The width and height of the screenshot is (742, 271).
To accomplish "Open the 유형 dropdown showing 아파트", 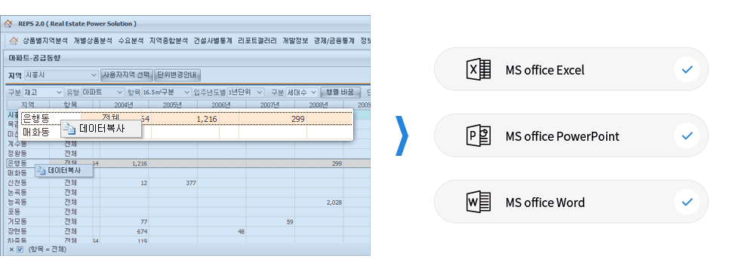I will click(103, 92).
